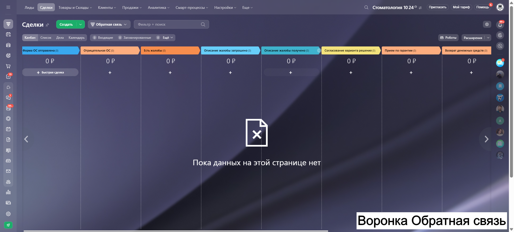Add a deal in Возврат денежных средств column
This screenshot has width=514, height=232.
point(471,73)
